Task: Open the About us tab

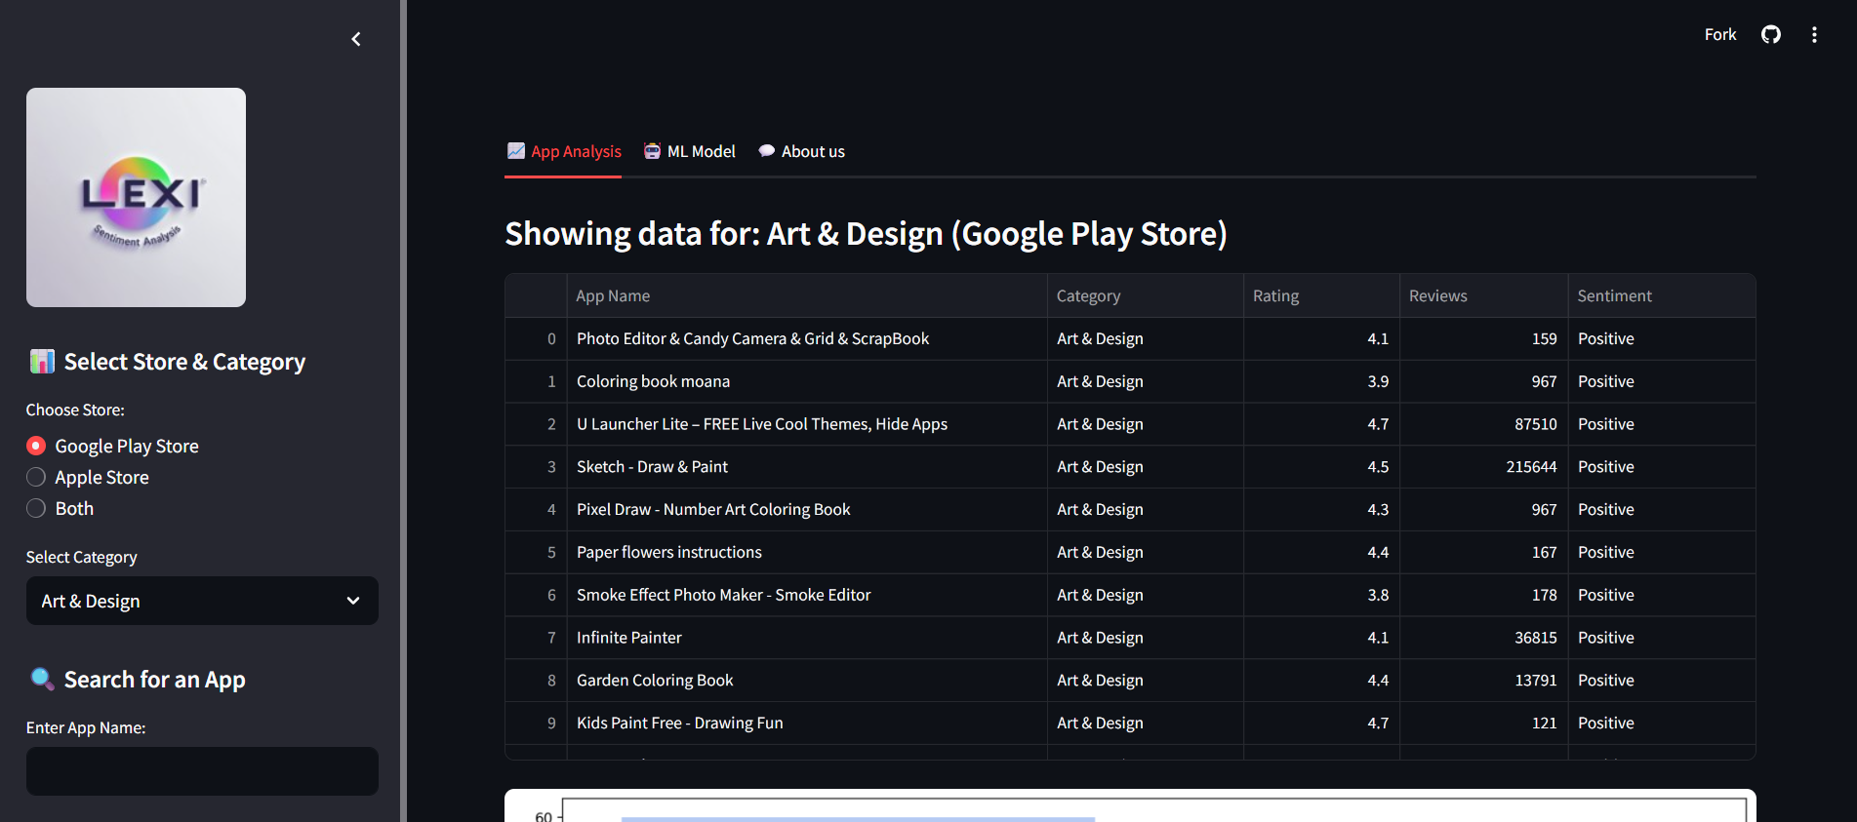Action: [x=813, y=151]
